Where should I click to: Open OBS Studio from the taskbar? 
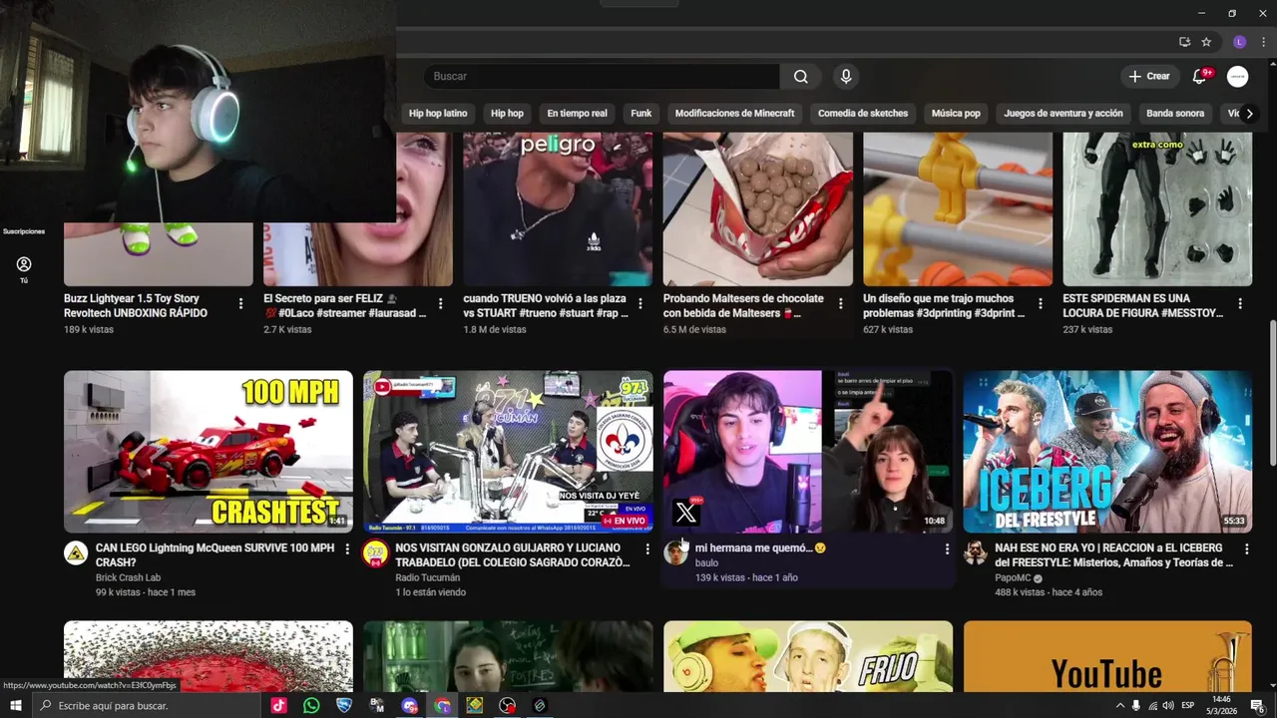coord(508,706)
